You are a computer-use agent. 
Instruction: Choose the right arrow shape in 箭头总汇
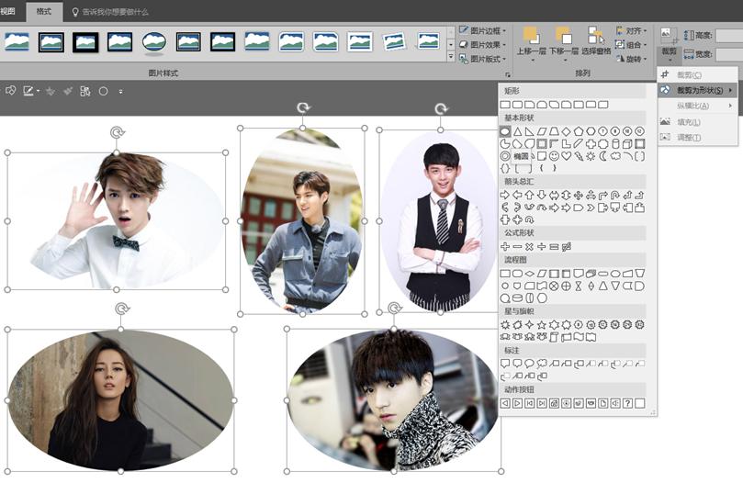click(x=505, y=195)
